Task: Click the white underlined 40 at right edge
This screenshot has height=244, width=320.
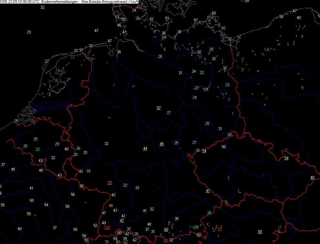Action: click(312, 178)
